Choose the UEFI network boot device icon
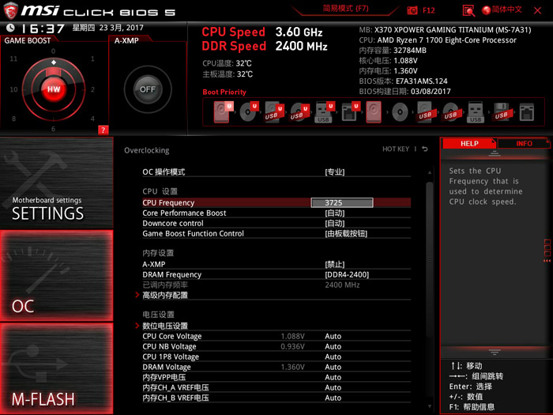The image size is (553, 415). (x=350, y=112)
